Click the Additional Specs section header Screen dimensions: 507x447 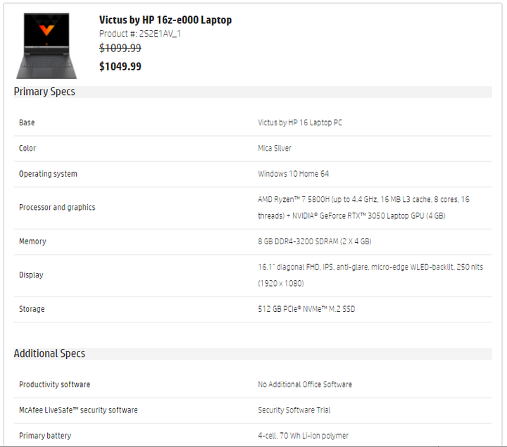[49, 353]
